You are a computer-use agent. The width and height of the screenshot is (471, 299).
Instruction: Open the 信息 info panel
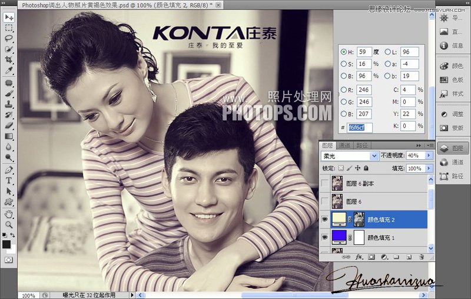click(453, 46)
